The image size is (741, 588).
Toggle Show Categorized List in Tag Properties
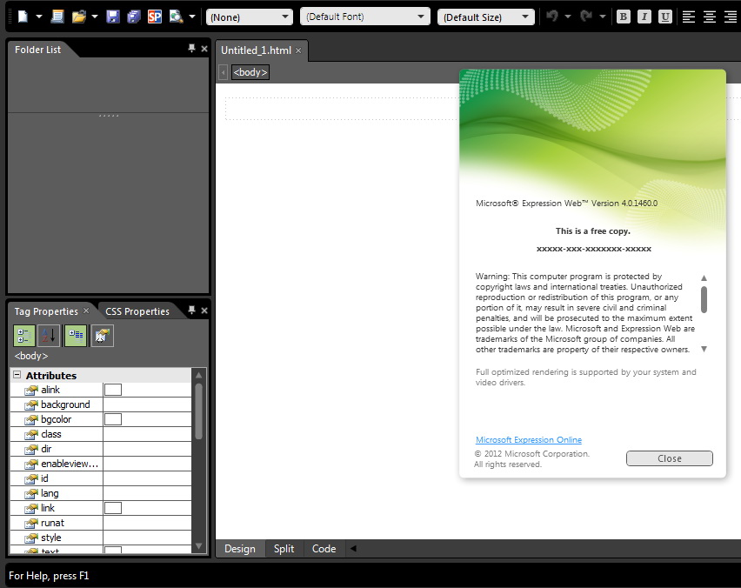24,336
